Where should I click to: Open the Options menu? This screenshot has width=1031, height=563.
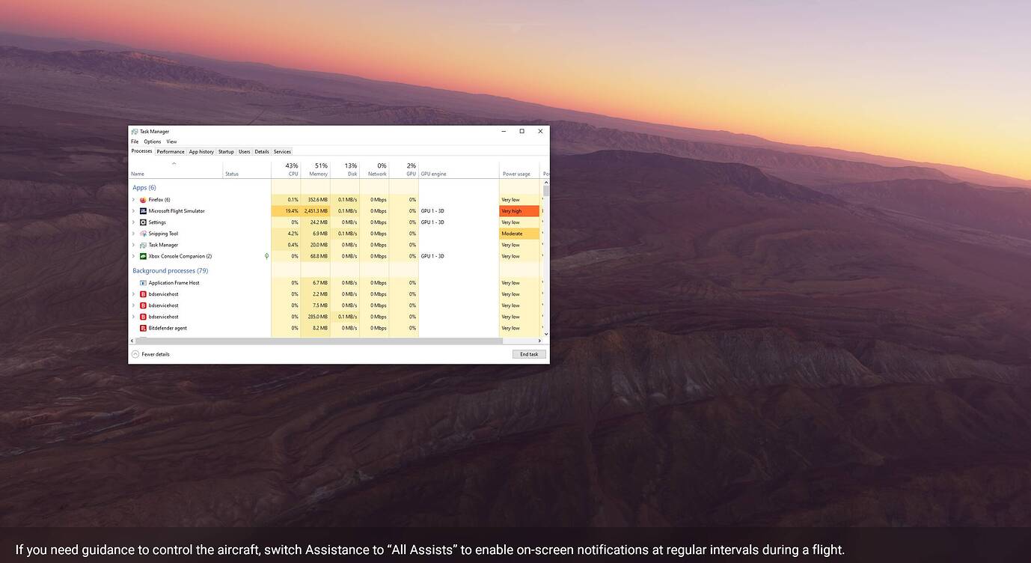[152, 141]
